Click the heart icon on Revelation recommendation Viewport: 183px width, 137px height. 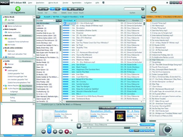[72, 120]
